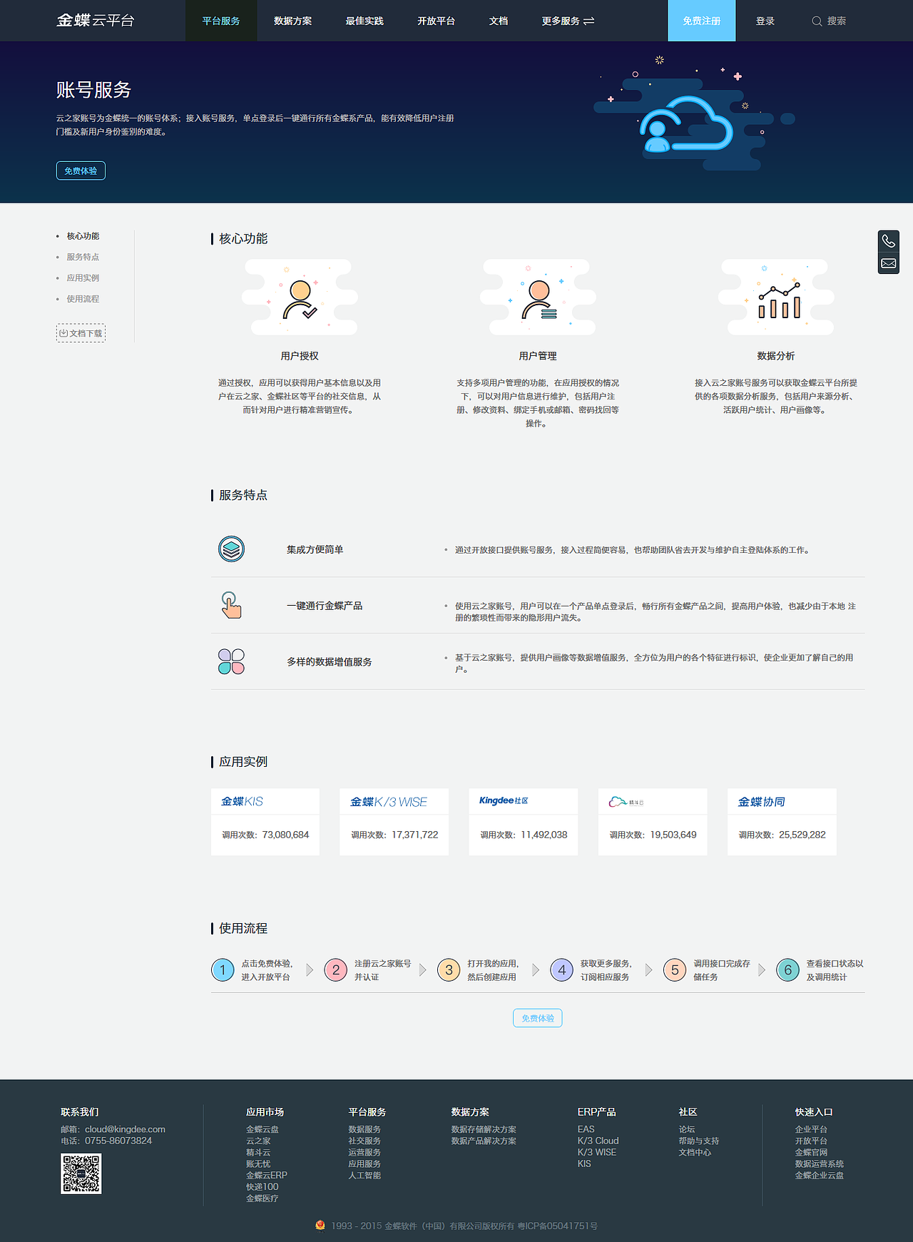Screen dimensions: 913x1242
Task: Jump to 使用流程 section in sidebar
Action: pyautogui.click(x=83, y=299)
